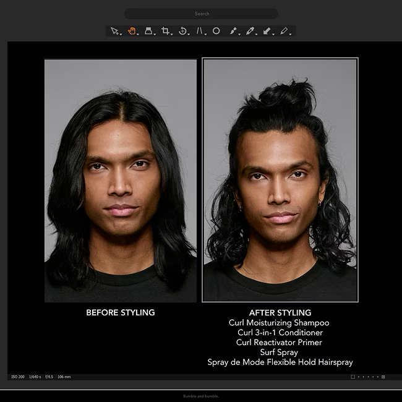This screenshot has width=402, height=402.
Task: Click the BEFORE STYLING caption
Action: [121, 312]
